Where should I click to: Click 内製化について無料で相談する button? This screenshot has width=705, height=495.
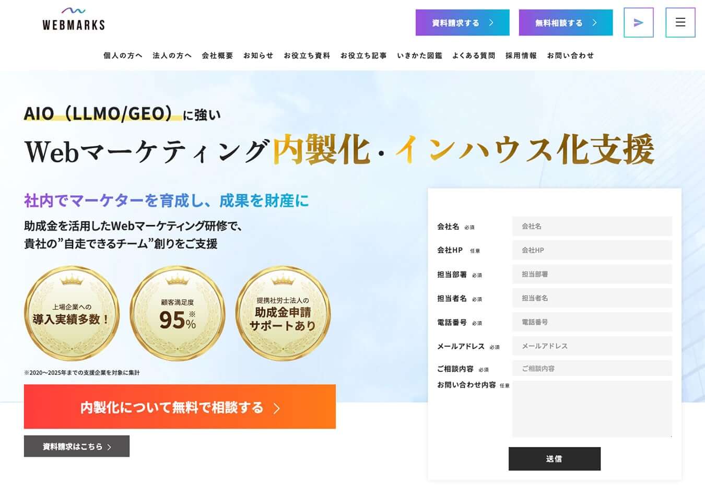180,407
